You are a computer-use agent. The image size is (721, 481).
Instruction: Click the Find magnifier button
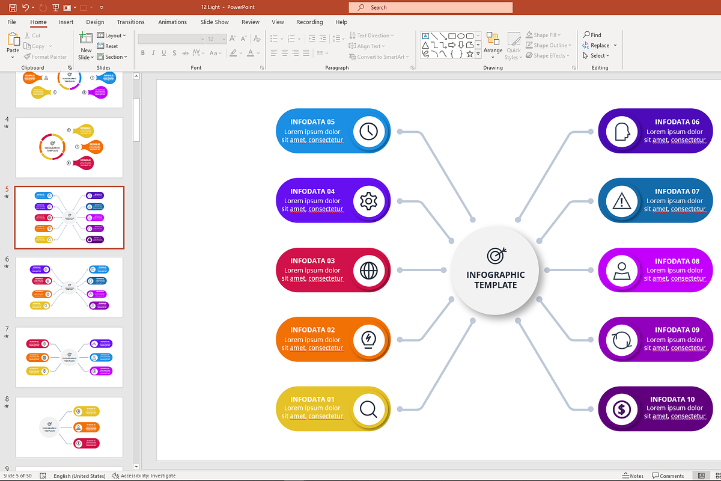pyautogui.click(x=592, y=35)
